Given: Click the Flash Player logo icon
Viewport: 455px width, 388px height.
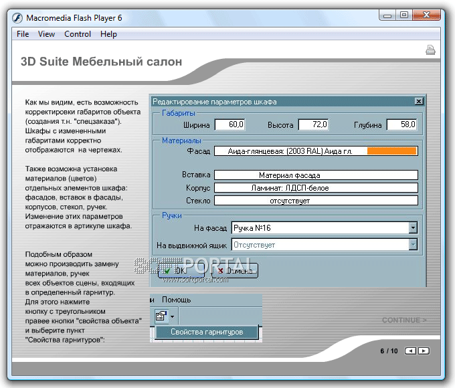Looking at the screenshot, I should (x=17, y=18).
